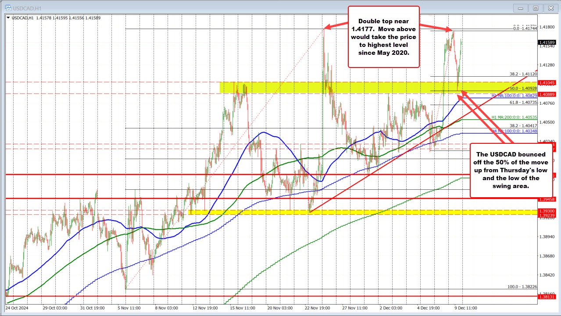The image size is (561, 316).
Task: Click the H4 MA:100:0:0: 1.40348 label
Action: coord(514,131)
